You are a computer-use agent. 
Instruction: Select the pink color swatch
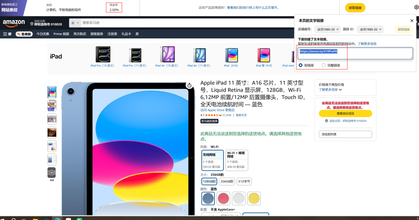coord(223,199)
